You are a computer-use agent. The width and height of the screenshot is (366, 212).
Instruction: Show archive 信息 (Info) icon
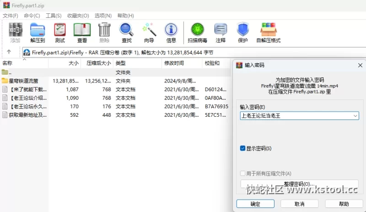[171, 30]
